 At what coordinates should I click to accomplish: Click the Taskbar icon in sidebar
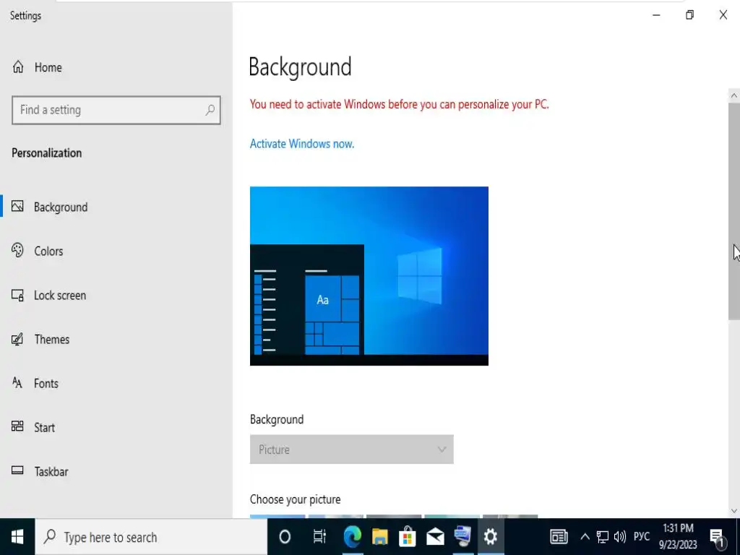[x=17, y=470]
